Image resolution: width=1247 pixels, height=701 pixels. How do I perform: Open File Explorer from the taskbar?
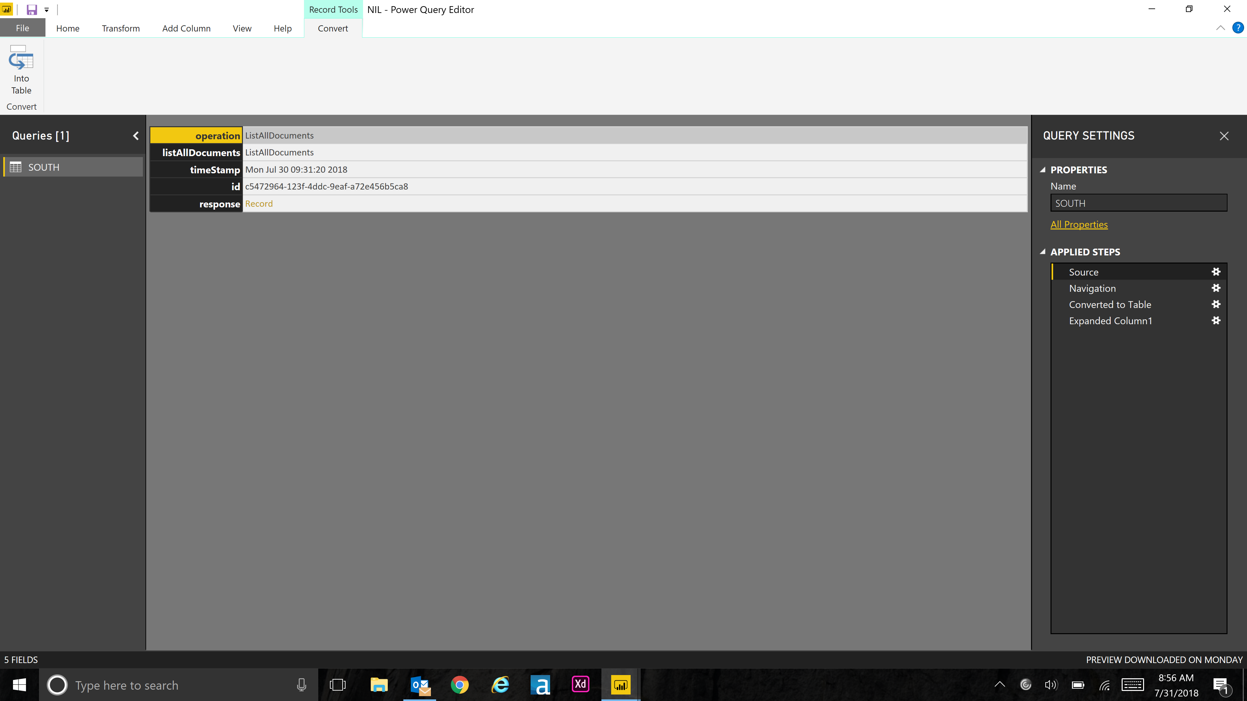pos(379,684)
